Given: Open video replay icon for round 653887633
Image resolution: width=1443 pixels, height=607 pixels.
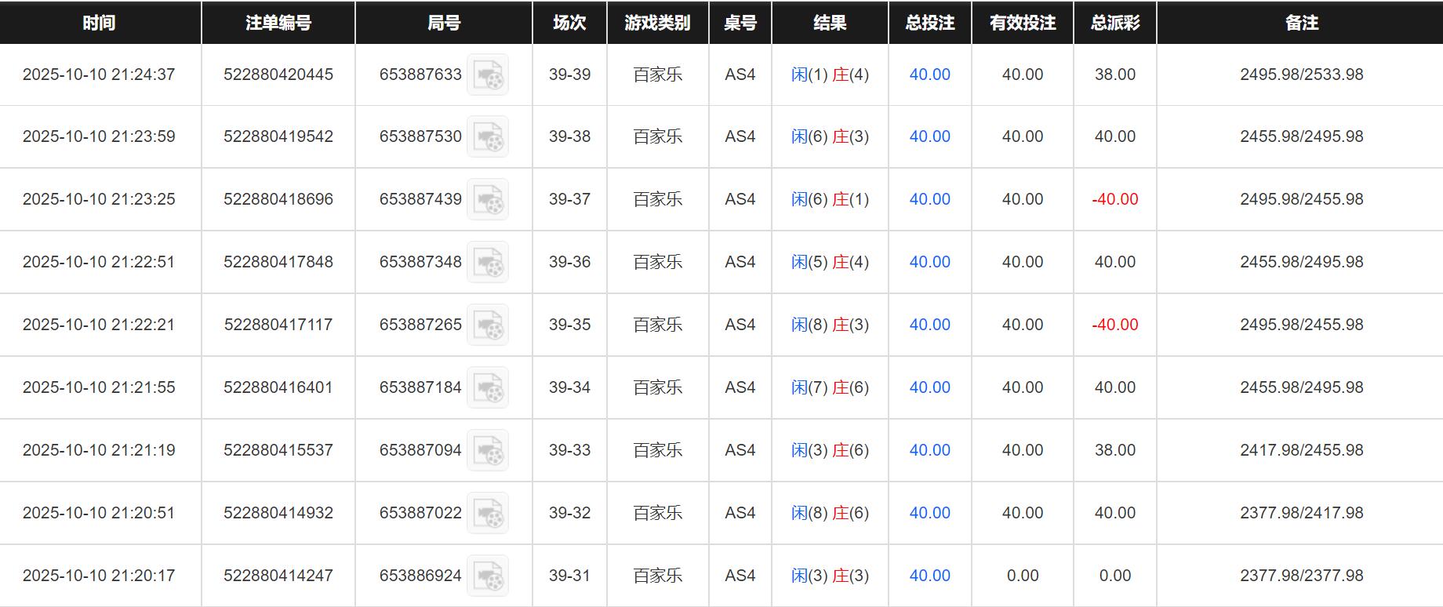Looking at the screenshot, I should [488, 75].
